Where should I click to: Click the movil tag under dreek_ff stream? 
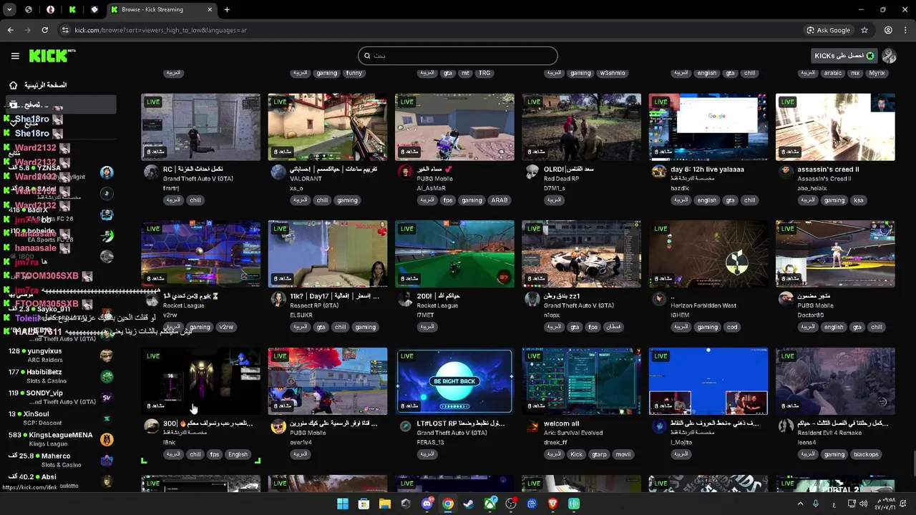(x=623, y=454)
